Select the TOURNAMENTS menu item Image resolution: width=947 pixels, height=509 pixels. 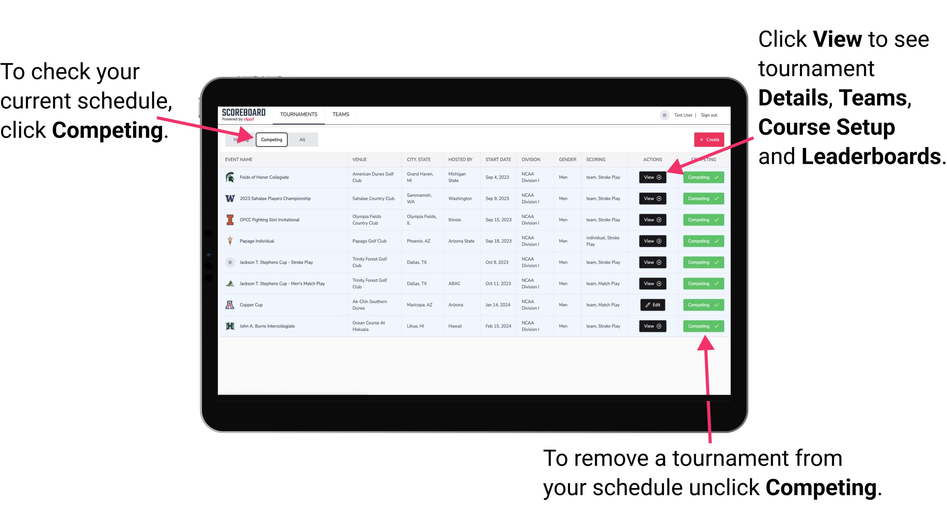coord(299,114)
